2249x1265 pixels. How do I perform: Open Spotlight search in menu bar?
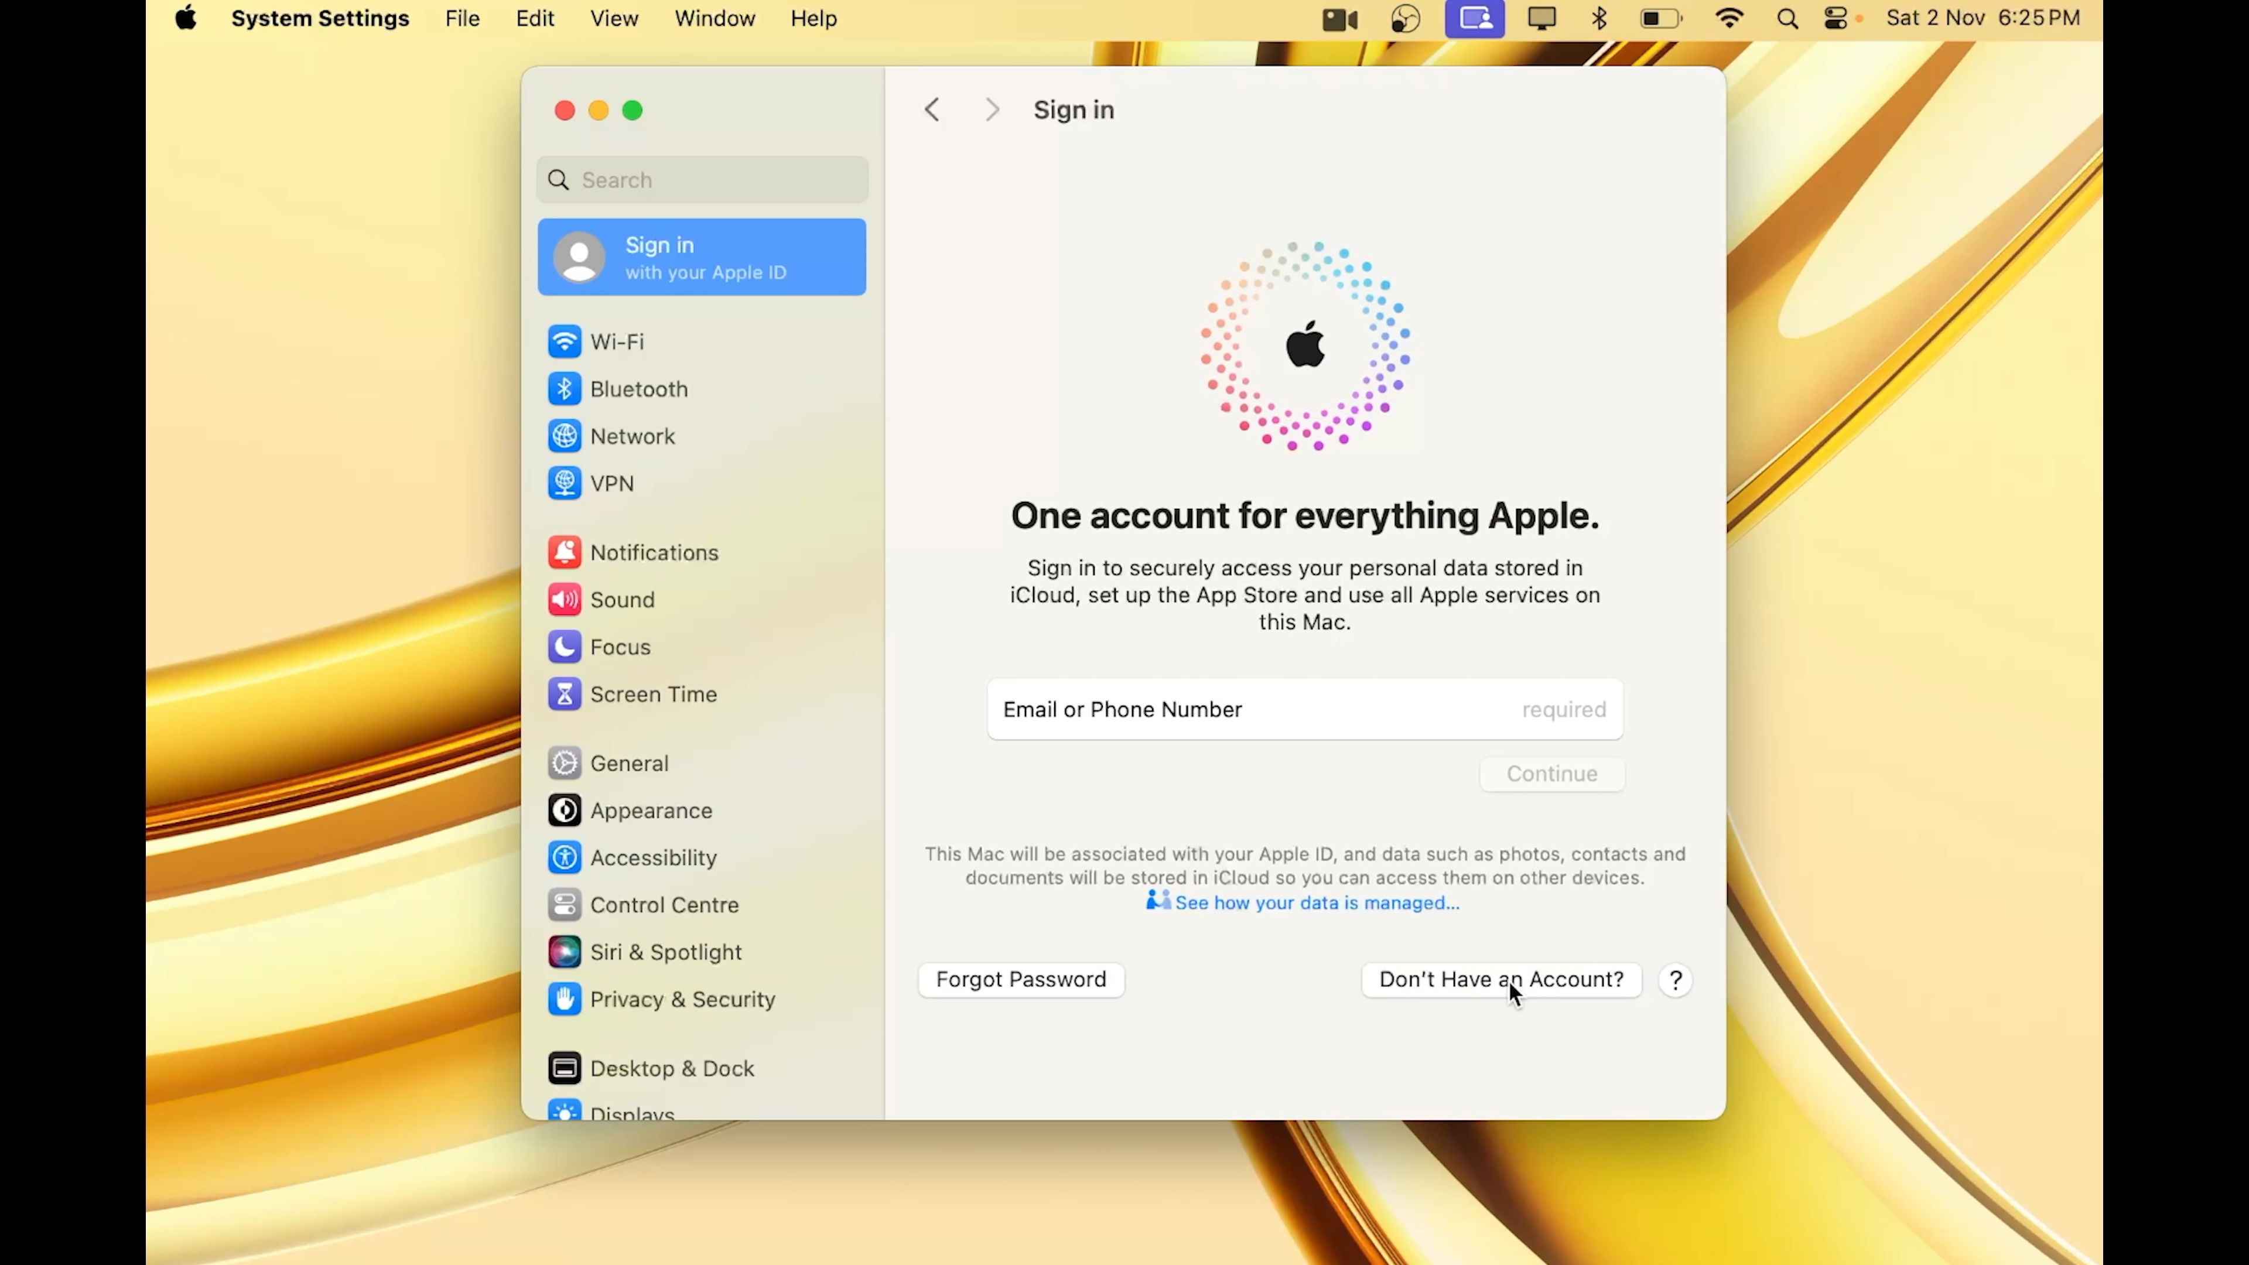[1786, 18]
